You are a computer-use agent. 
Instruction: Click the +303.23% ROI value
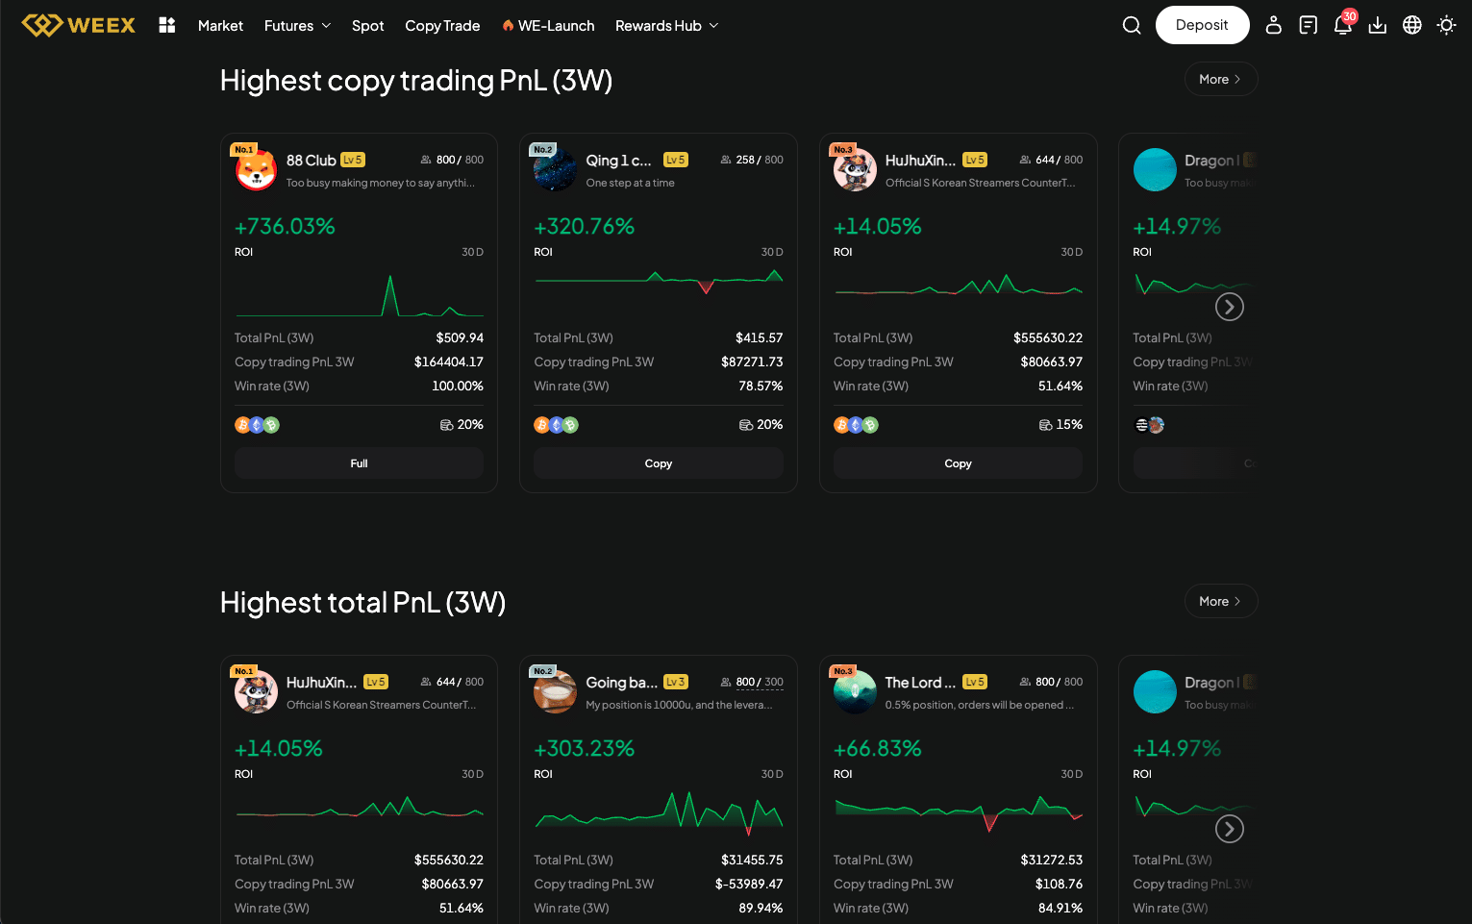pos(585,749)
